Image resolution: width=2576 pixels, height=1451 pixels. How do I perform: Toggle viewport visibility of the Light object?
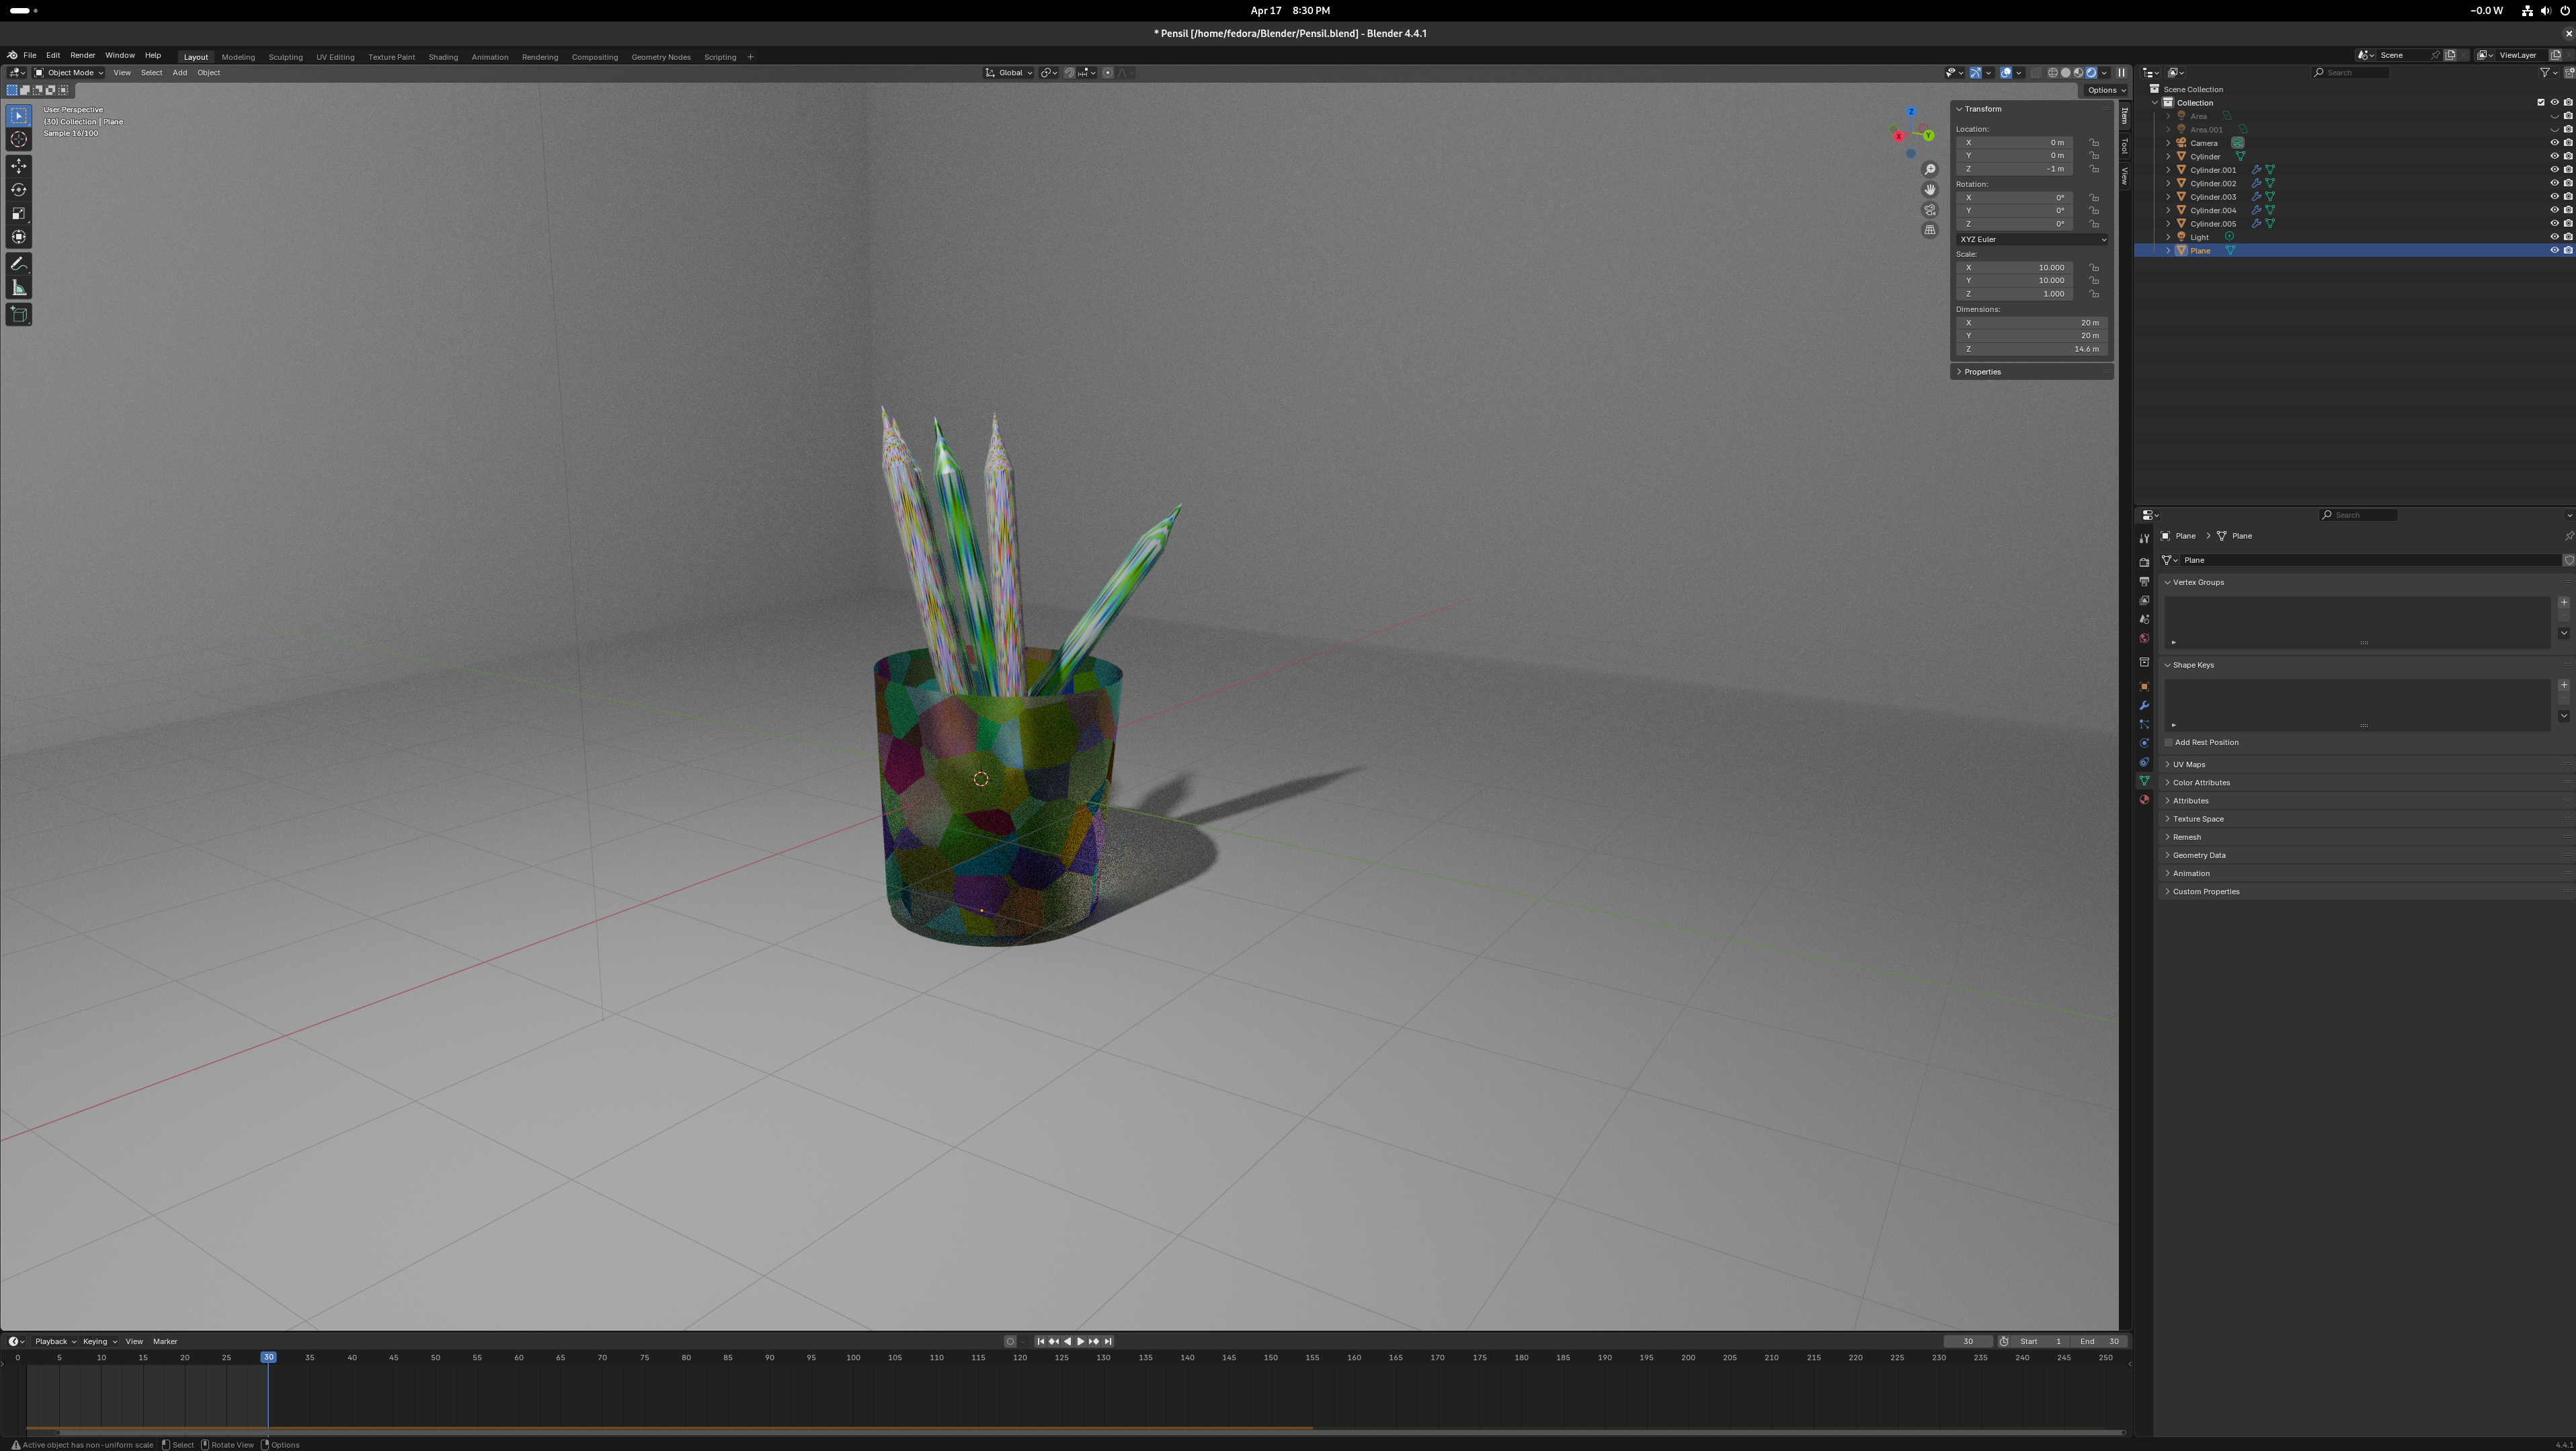(2554, 237)
